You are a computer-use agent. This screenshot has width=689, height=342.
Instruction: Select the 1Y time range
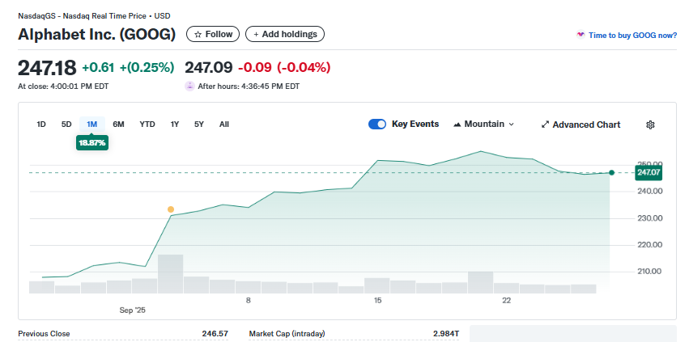175,125
